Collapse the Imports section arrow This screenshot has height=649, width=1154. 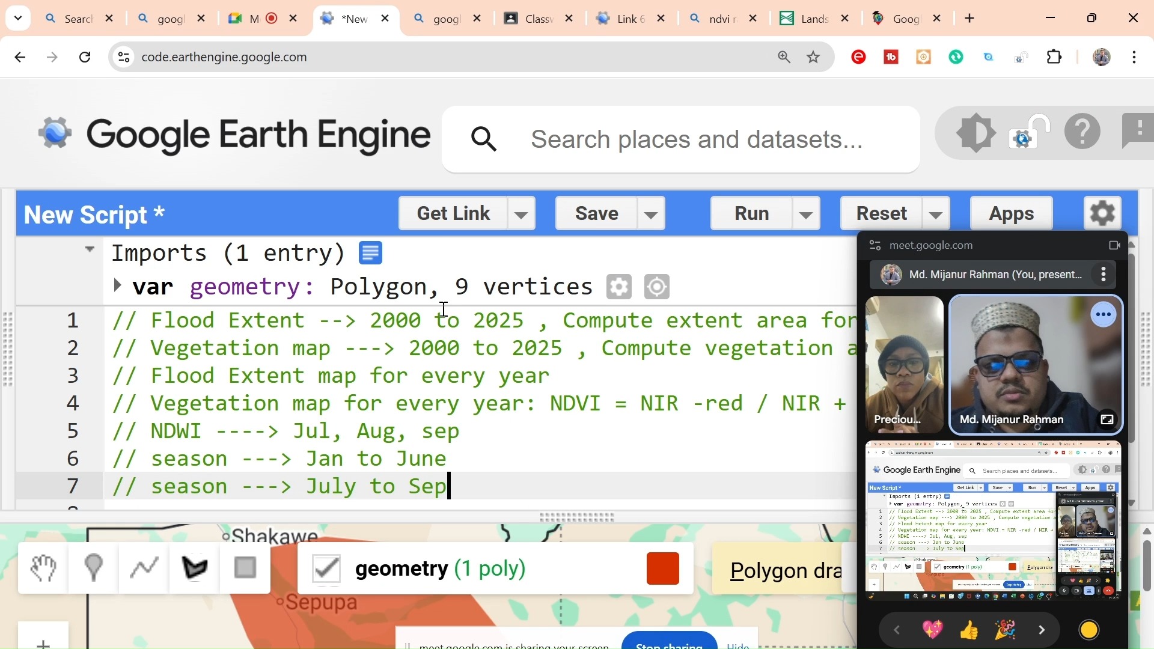90,249
